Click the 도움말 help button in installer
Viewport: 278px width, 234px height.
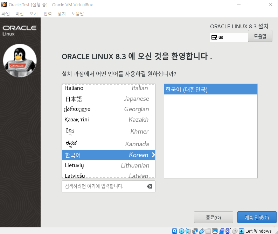tap(260, 36)
